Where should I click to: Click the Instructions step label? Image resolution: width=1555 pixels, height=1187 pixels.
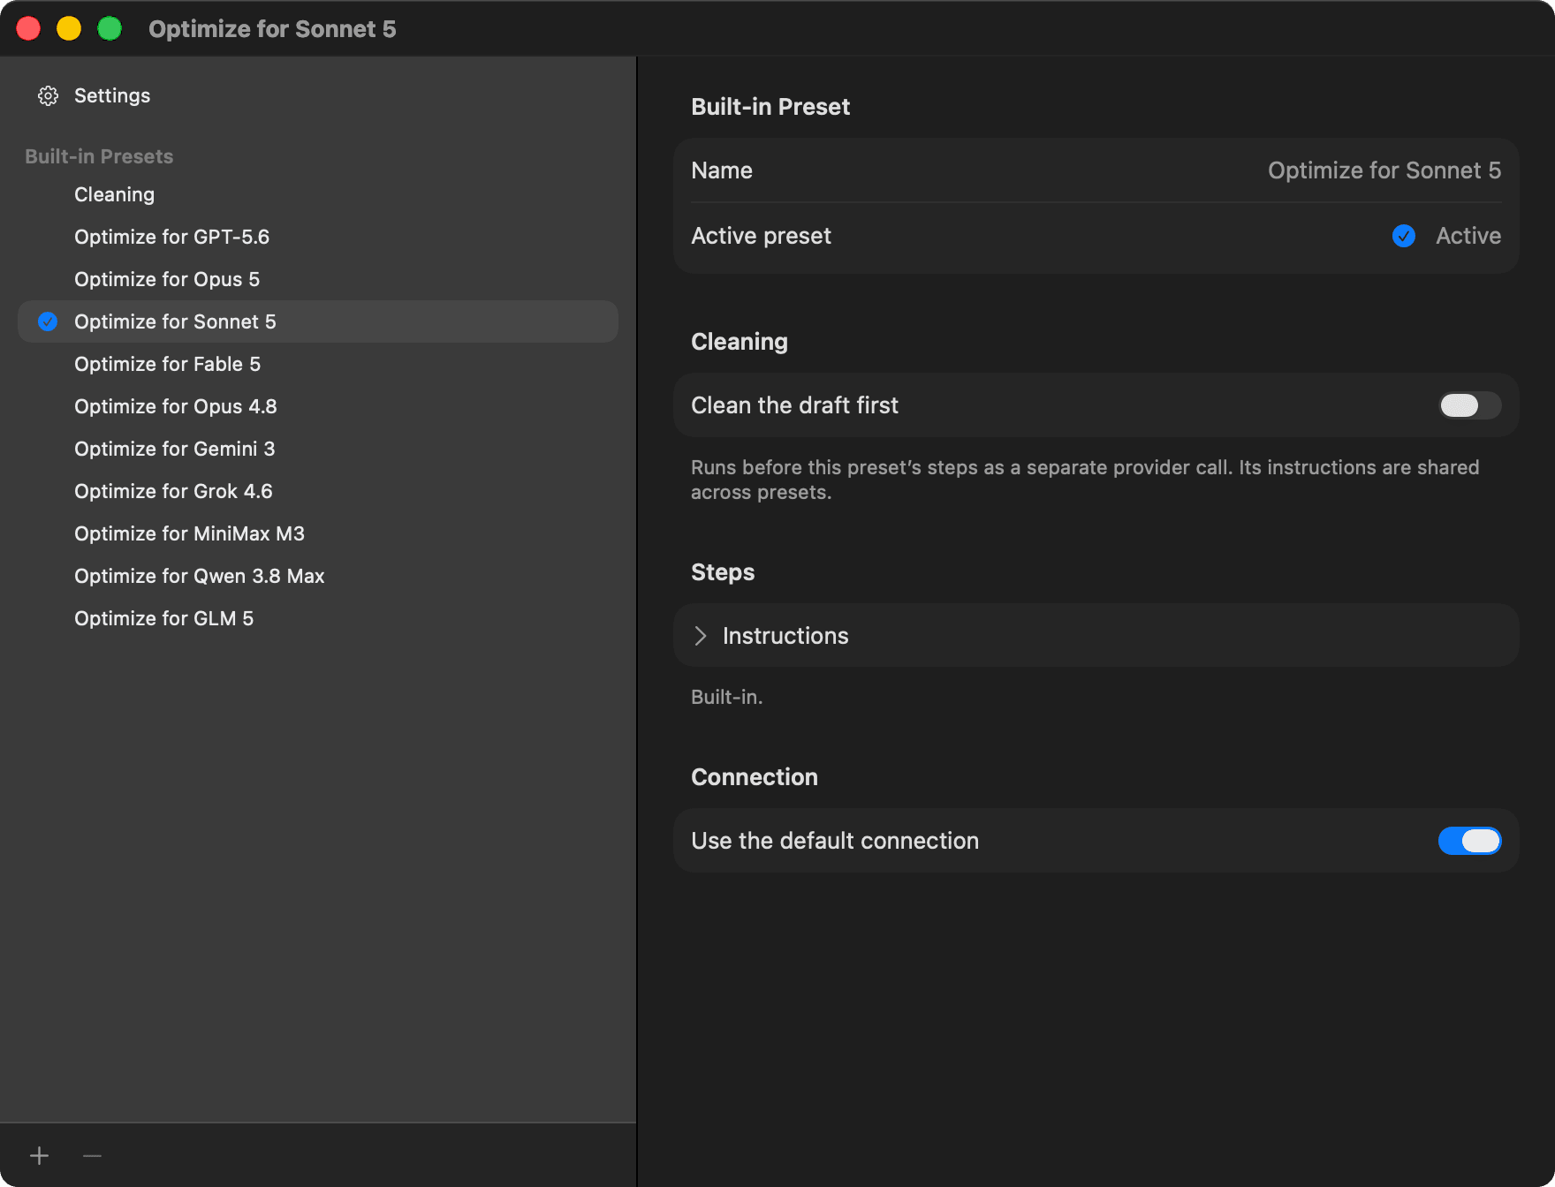pos(785,636)
